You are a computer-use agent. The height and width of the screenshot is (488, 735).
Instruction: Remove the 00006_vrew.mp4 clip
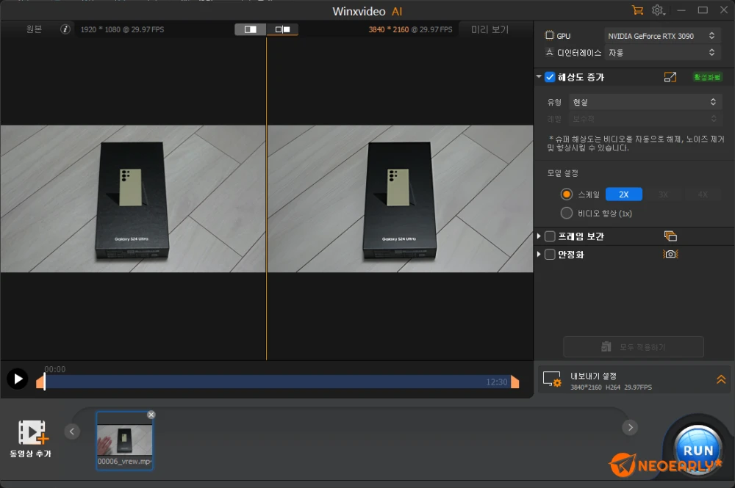coord(151,415)
